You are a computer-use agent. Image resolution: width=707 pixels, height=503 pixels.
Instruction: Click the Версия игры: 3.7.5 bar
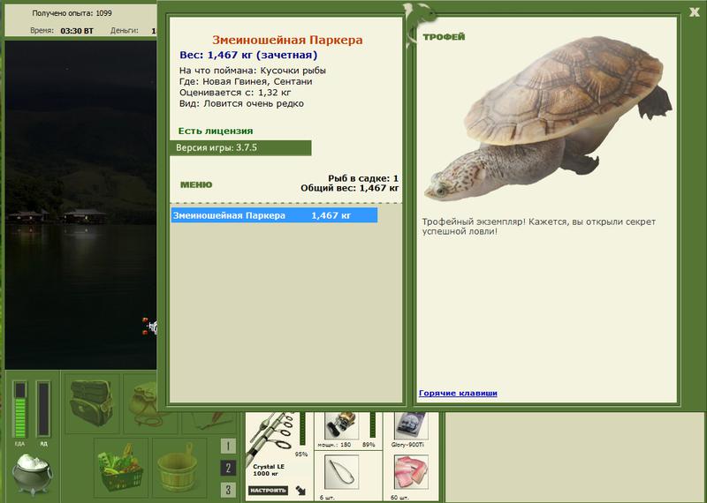[x=240, y=147]
